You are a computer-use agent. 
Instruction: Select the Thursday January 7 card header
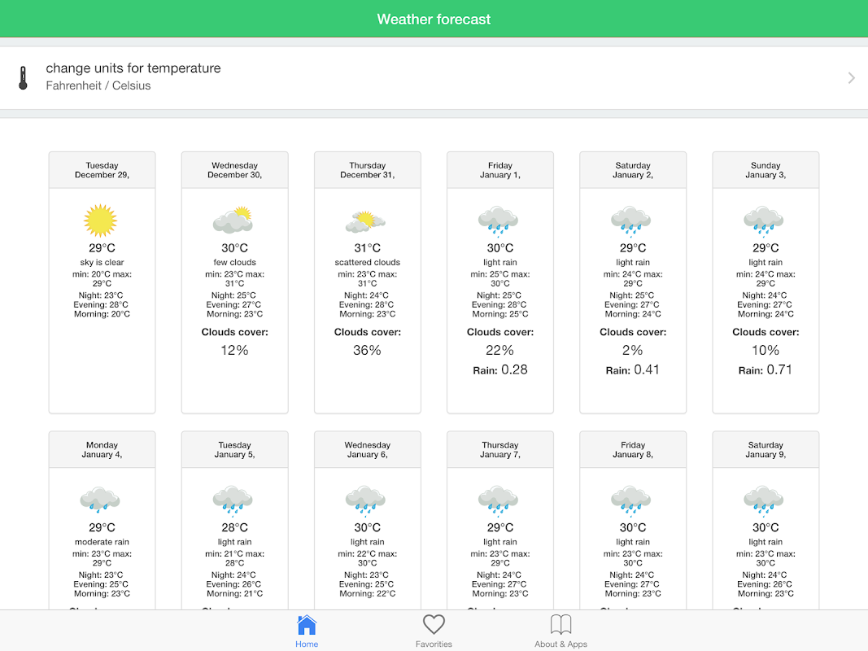[499, 449]
